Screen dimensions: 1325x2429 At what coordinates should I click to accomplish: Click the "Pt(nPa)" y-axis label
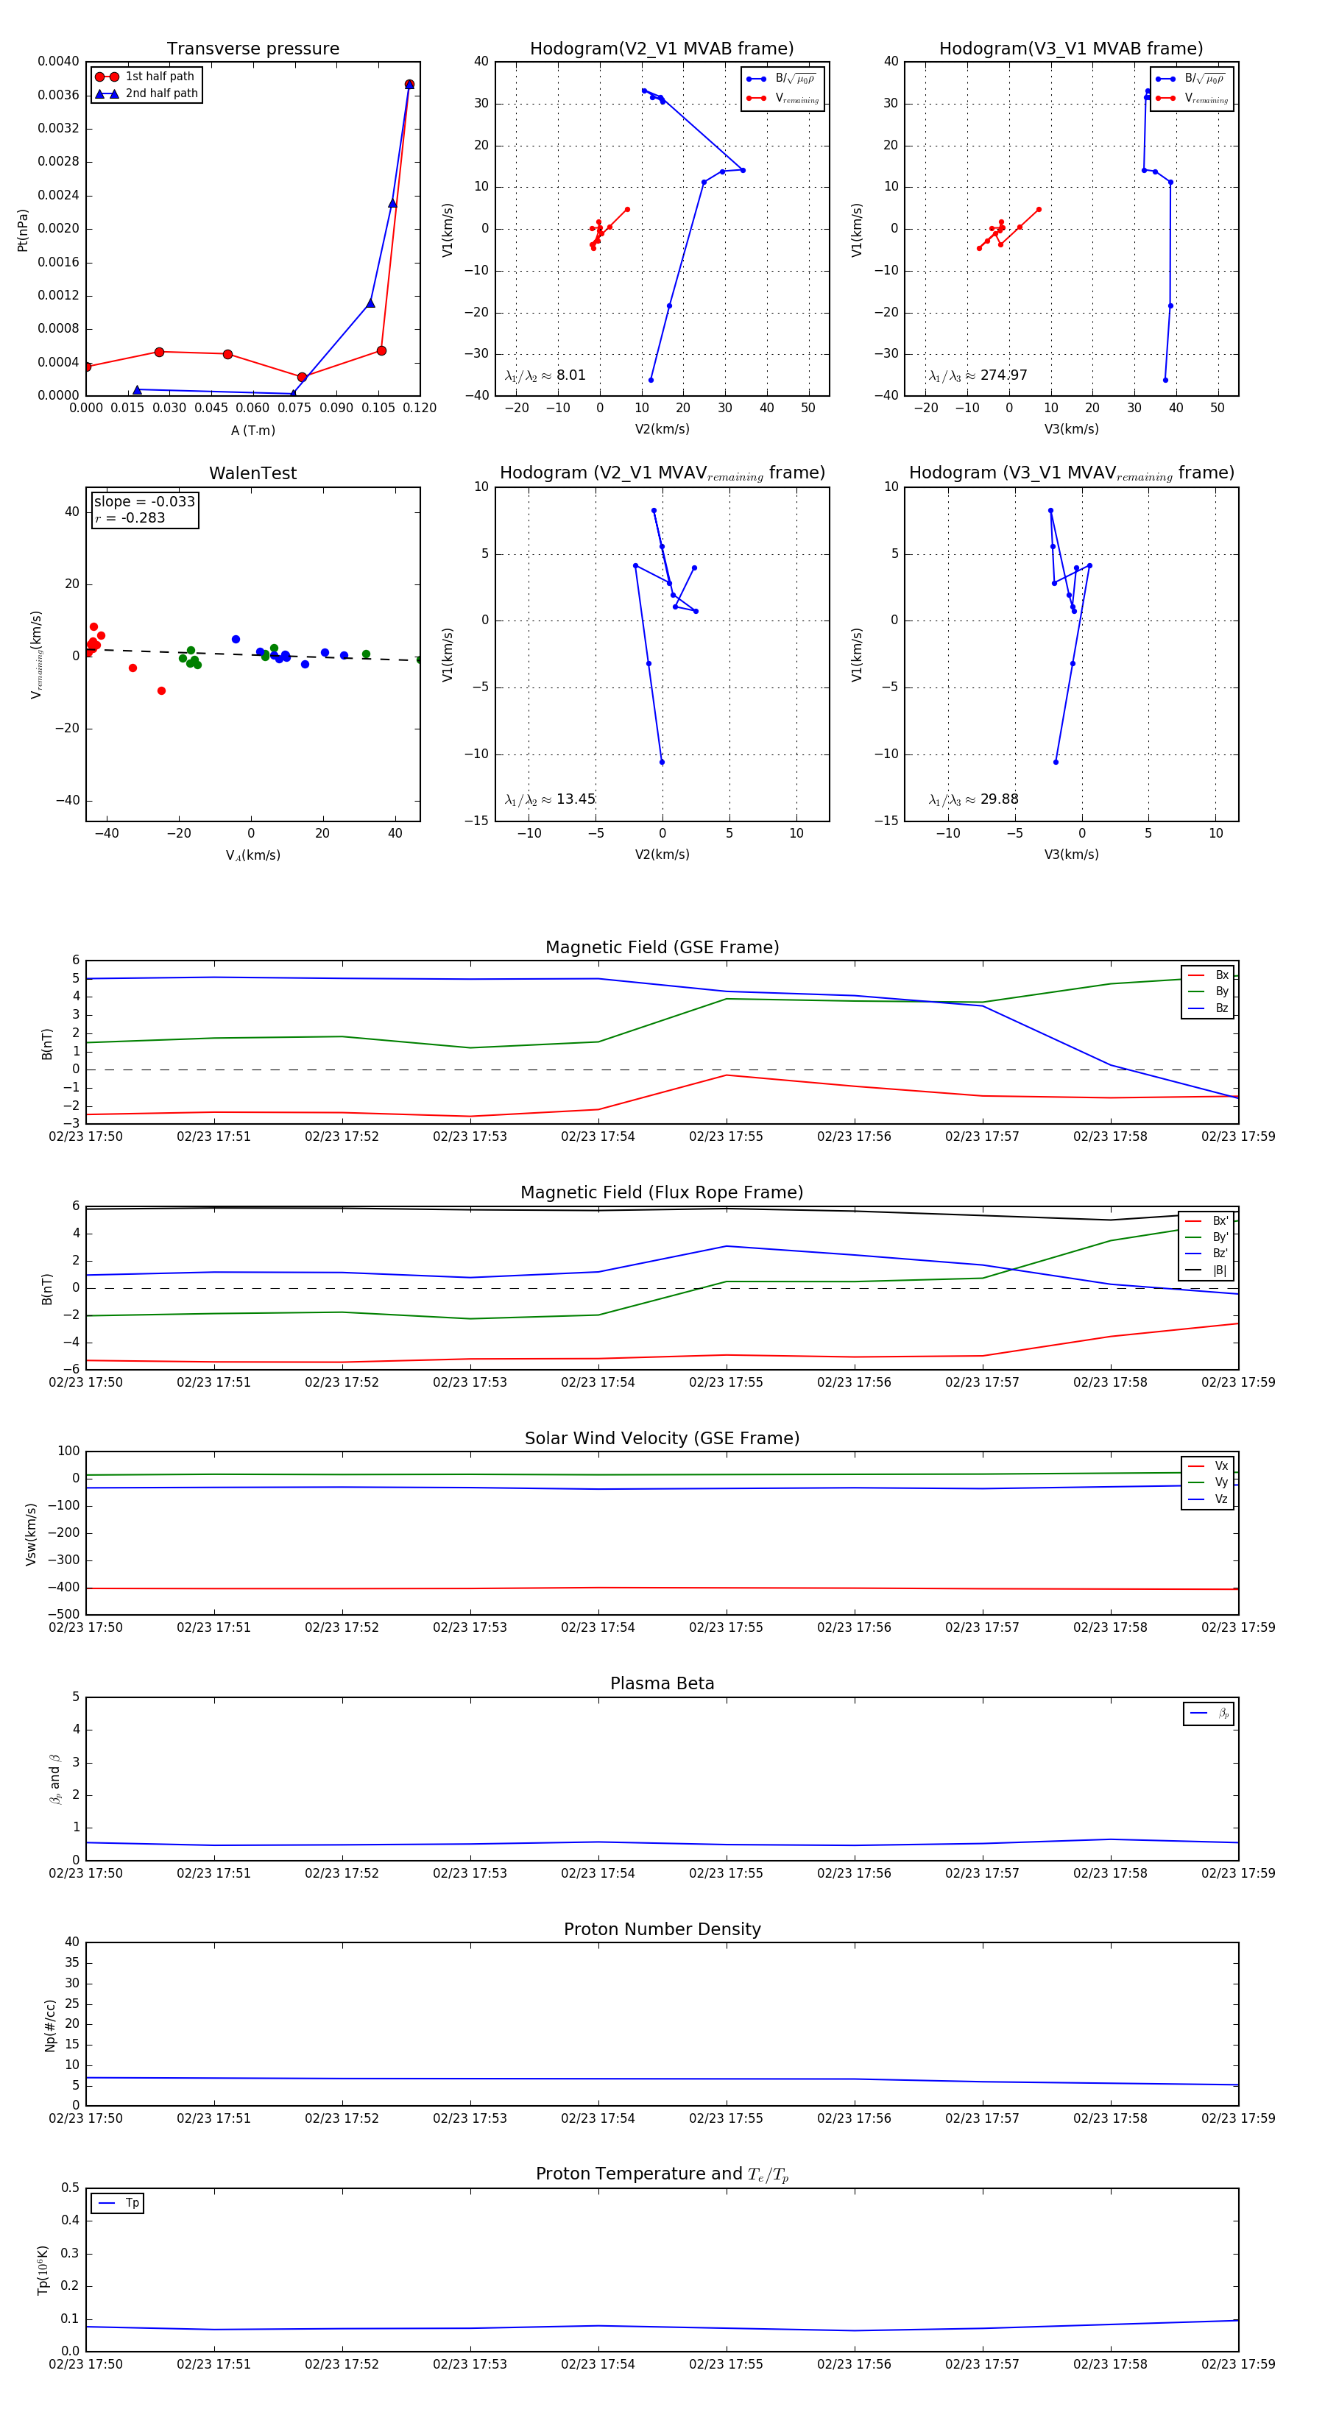point(23,230)
